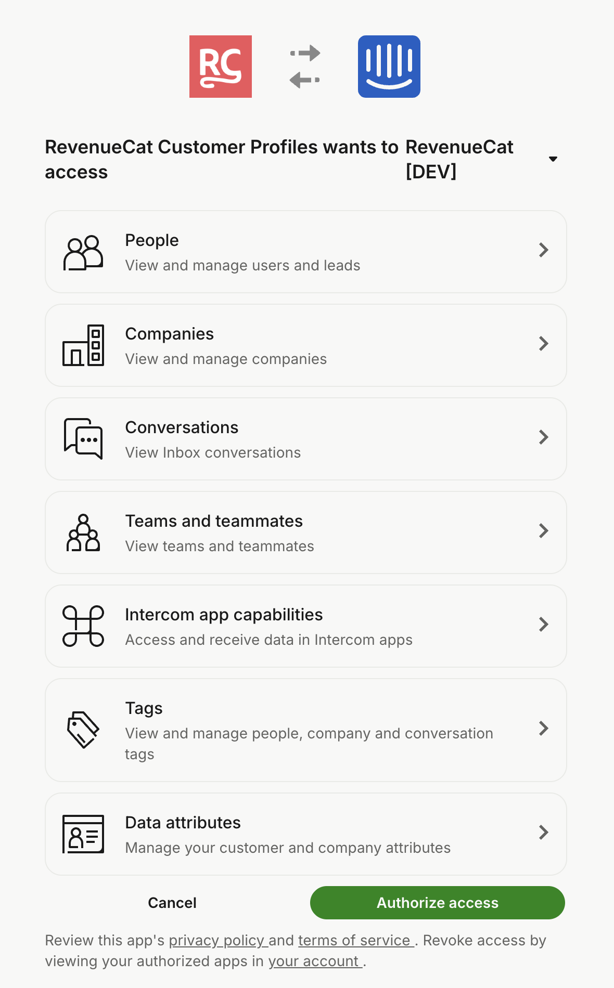
Task: Click the Intercom app capabilities icon
Action: (x=83, y=626)
